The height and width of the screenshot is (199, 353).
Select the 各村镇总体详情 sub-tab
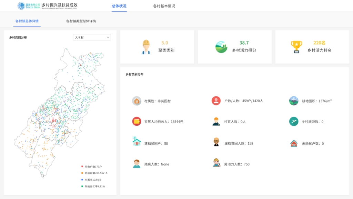coord(27,21)
